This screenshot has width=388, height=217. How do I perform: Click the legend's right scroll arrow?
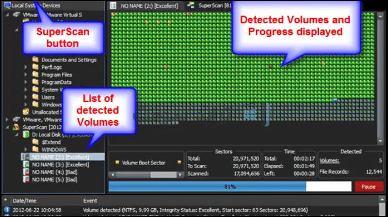click(180, 174)
